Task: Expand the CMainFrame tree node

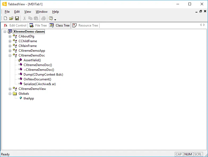Action: 10,46
